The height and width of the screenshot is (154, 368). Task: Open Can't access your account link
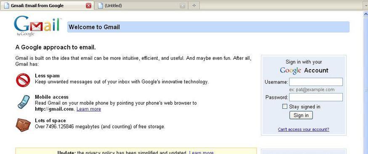click(304, 129)
